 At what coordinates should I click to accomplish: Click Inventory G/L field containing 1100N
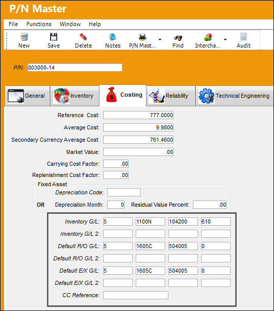[151, 221]
